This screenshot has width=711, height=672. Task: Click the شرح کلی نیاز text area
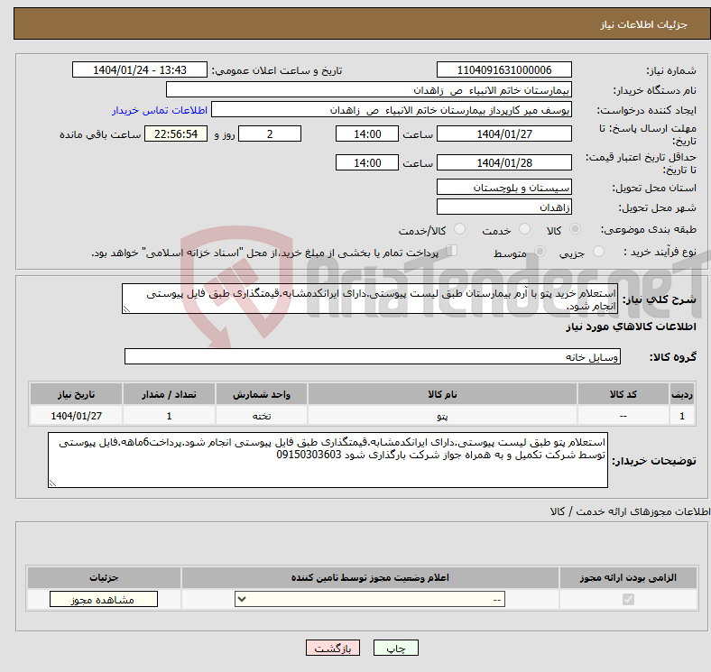(370, 299)
